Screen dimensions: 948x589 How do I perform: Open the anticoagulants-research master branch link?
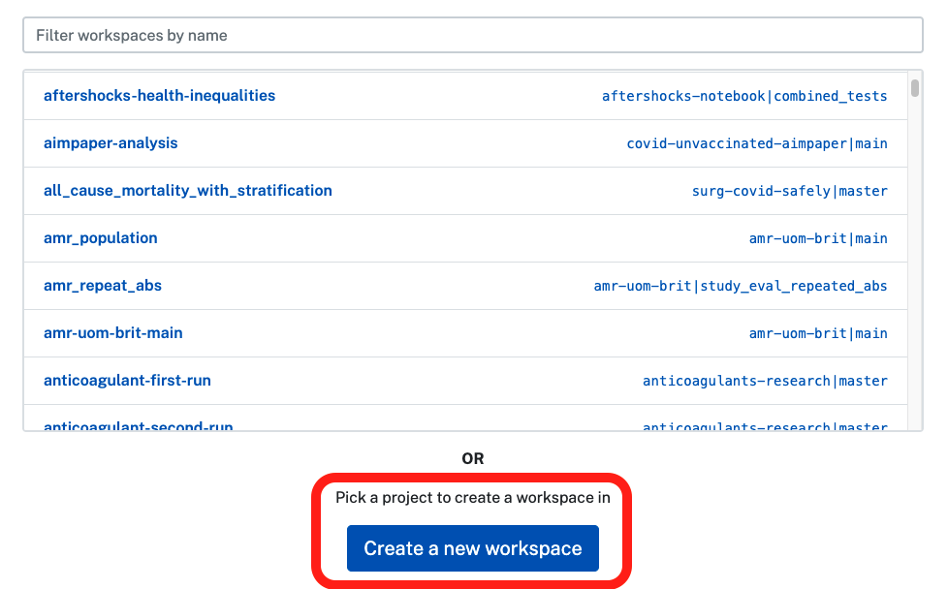[766, 381]
